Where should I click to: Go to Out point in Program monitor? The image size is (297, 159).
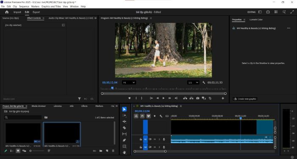(x=176, y=98)
